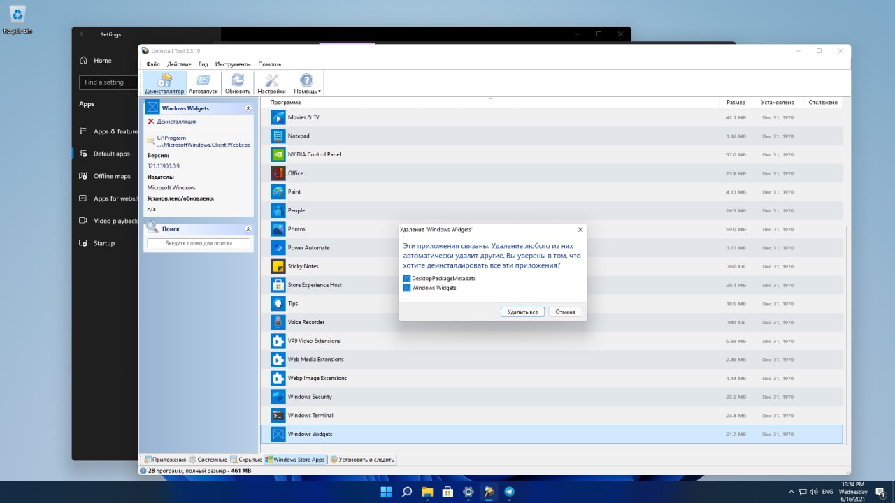The width and height of the screenshot is (895, 503).
Task: Switch to the Установить и следить tab
Action: pyautogui.click(x=362, y=460)
